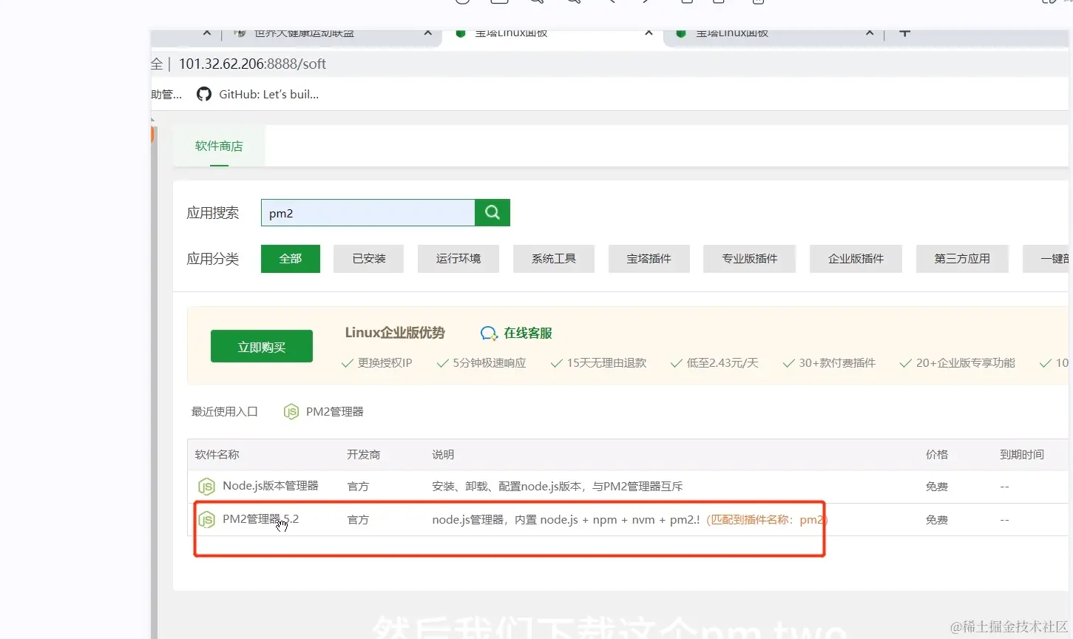
Task: Click the 开发商 column header
Action: (363, 455)
